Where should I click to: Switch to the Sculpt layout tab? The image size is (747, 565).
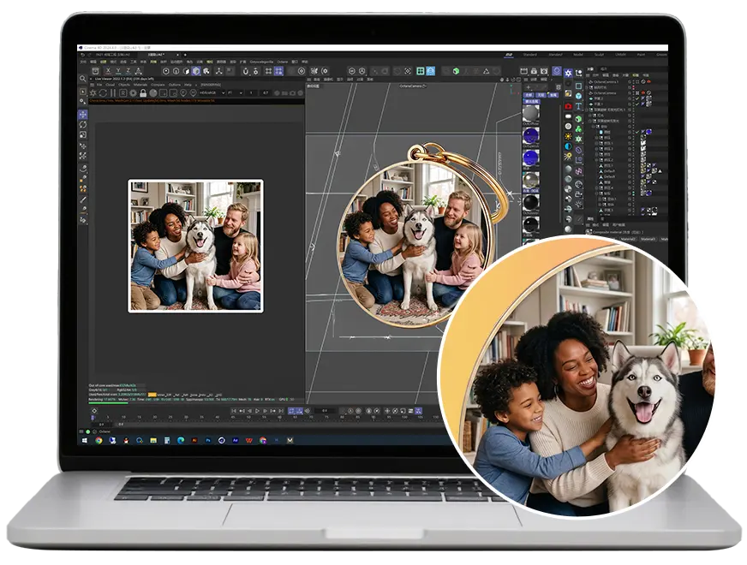[600, 55]
